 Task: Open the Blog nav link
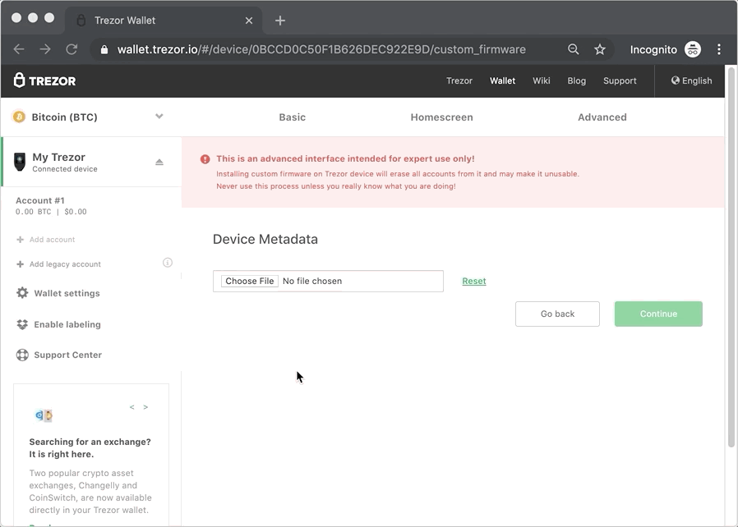pos(577,80)
